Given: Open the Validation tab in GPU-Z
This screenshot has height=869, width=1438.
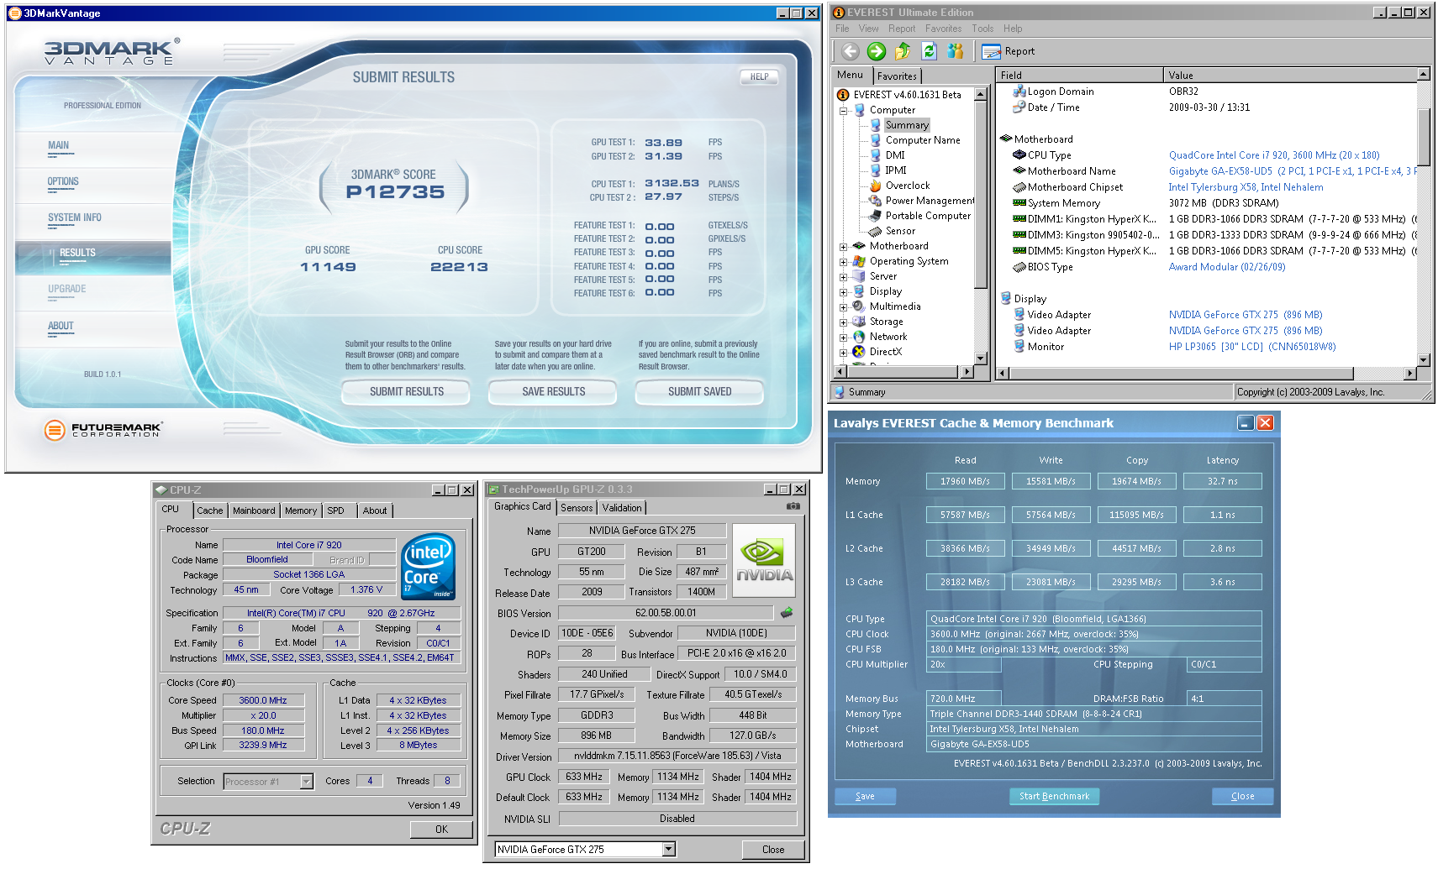Looking at the screenshot, I should (622, 508).
